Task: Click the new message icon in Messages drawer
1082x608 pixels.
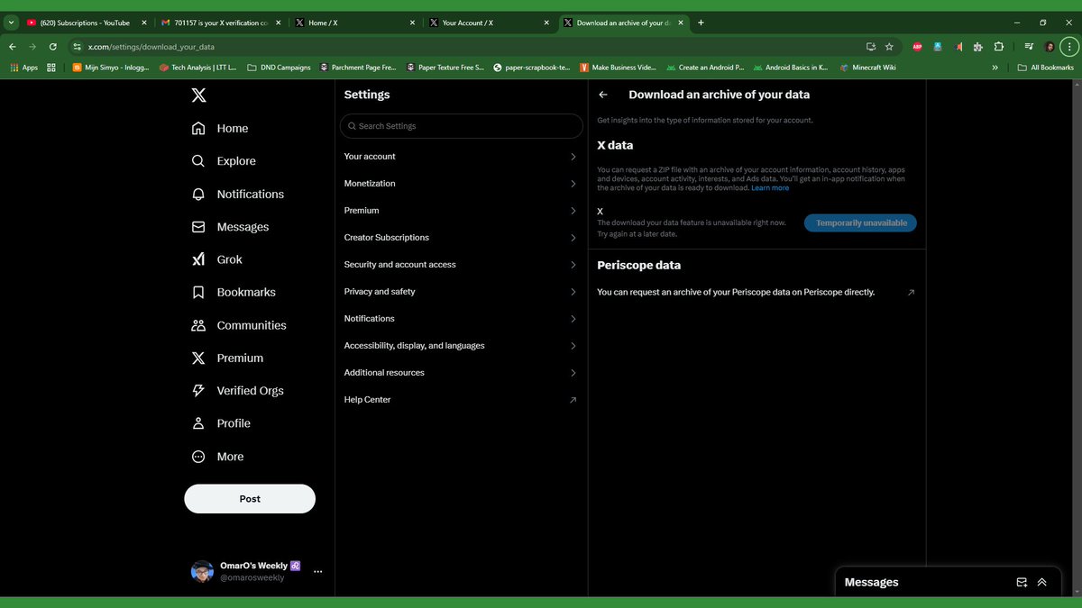Action: coord(1022,582)
